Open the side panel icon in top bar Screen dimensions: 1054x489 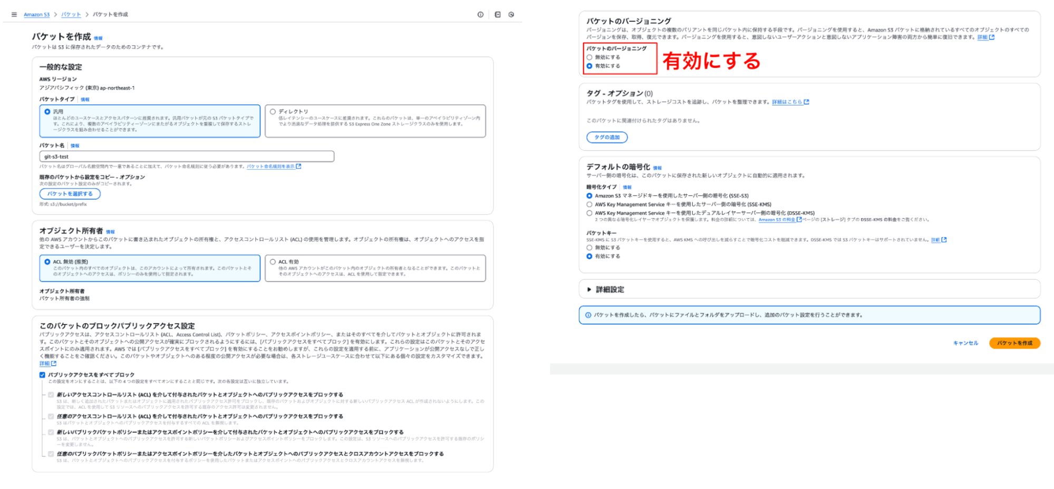[497, 15]
